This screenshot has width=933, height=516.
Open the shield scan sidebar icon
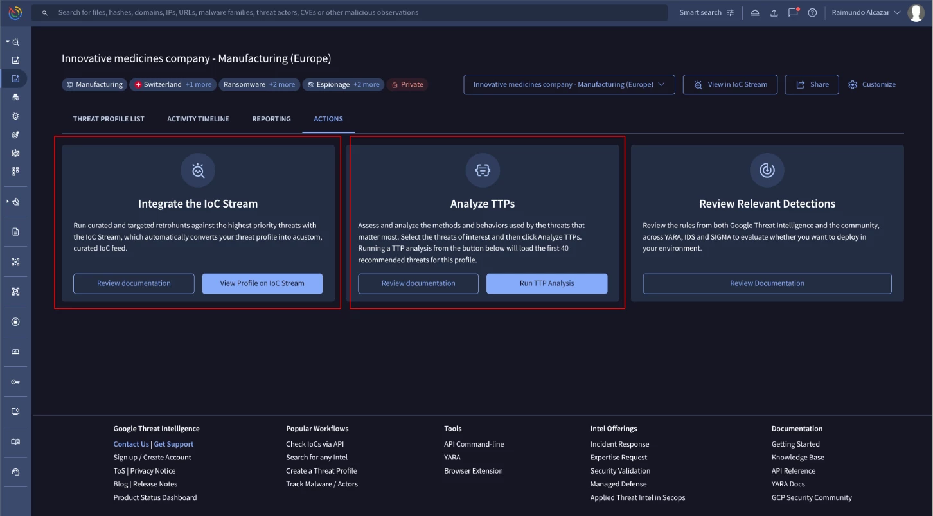click(x=15, y=292)
